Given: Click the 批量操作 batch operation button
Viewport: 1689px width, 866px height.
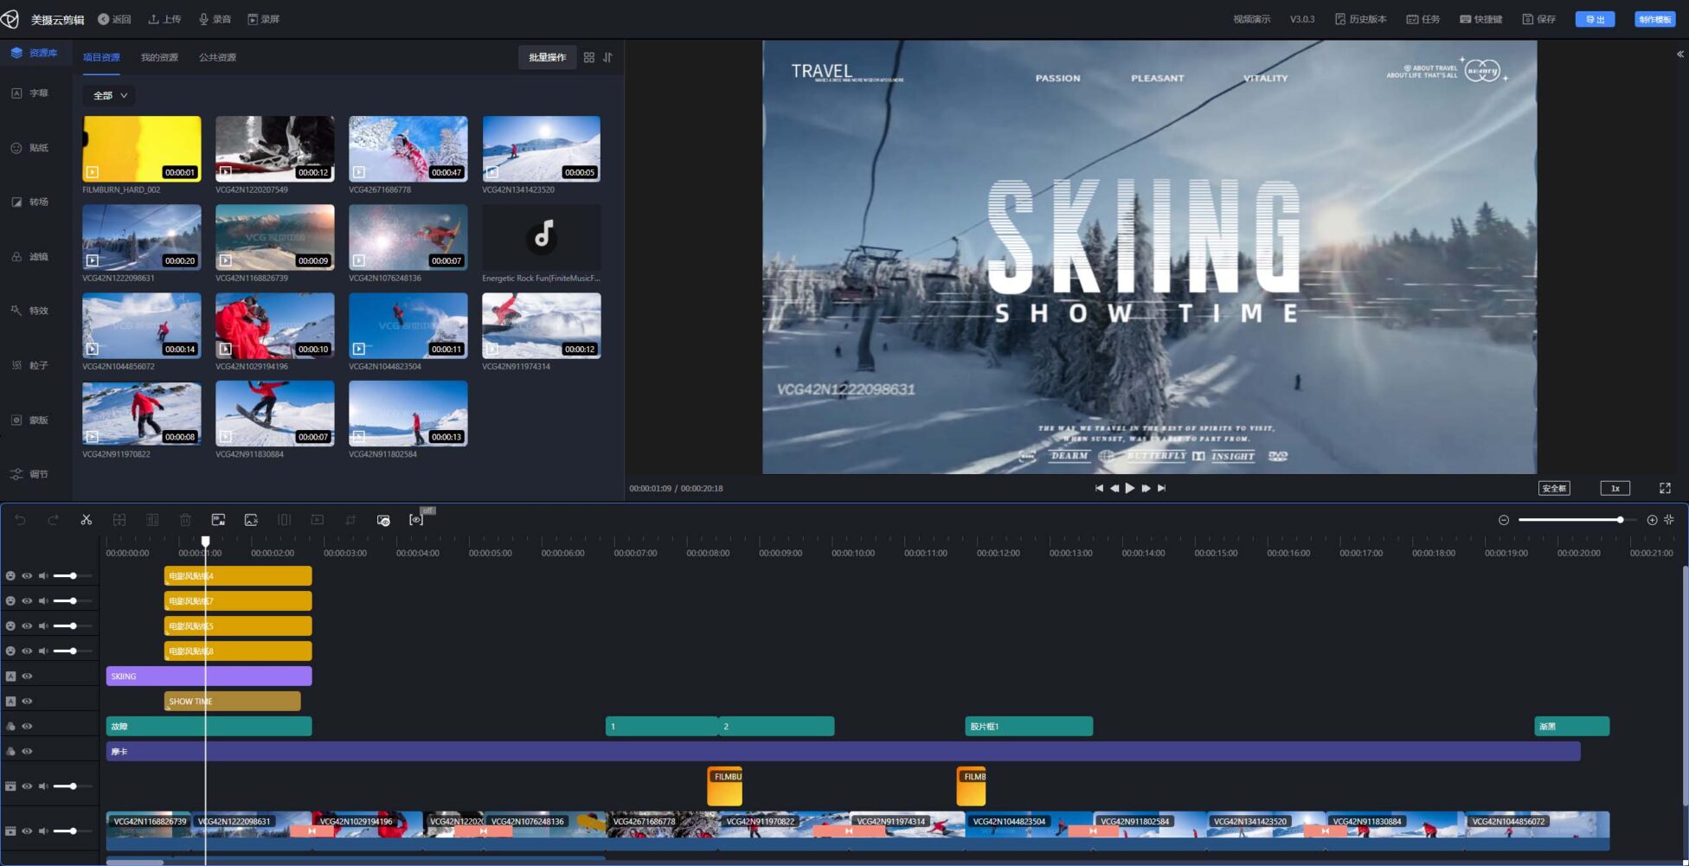Looking at the screenshot, I should [x=547, y=58].
